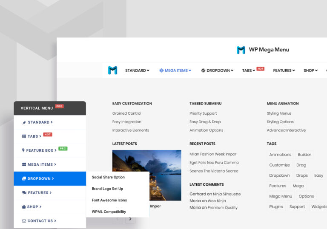Click the WordPress icon beside Dropdown in navbar

coord(204,71)
